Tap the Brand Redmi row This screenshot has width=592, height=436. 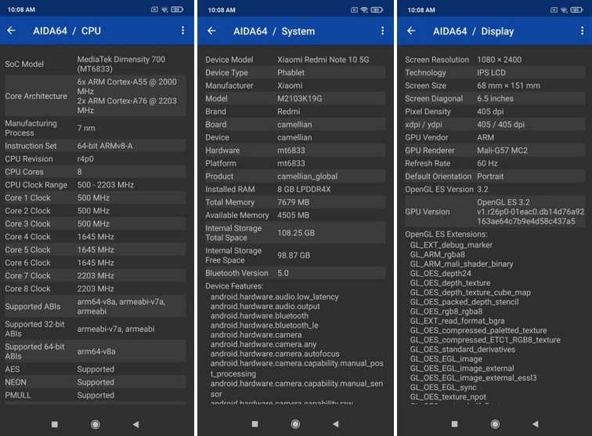[295, 111]
